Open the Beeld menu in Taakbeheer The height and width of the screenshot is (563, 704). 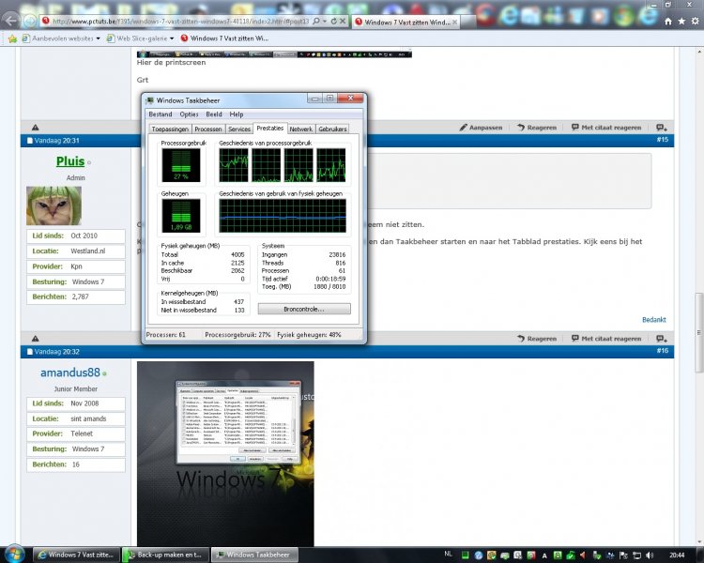point(214,114)
